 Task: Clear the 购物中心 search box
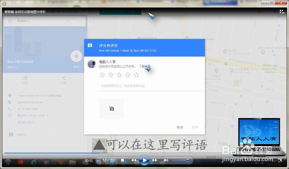80,21
